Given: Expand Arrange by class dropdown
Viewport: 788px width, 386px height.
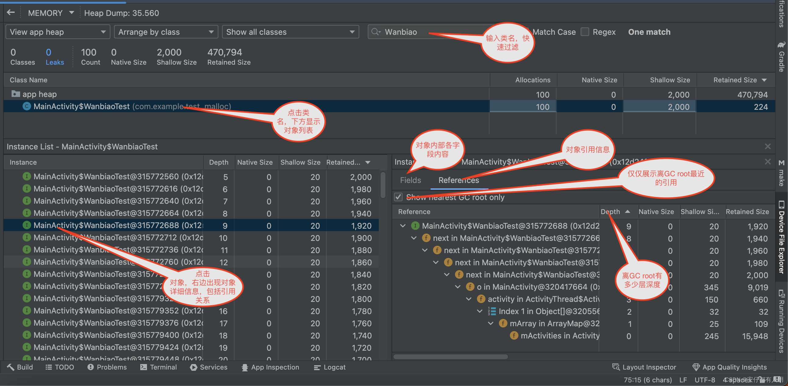Looking at the screenshot, I should [165, 32].
